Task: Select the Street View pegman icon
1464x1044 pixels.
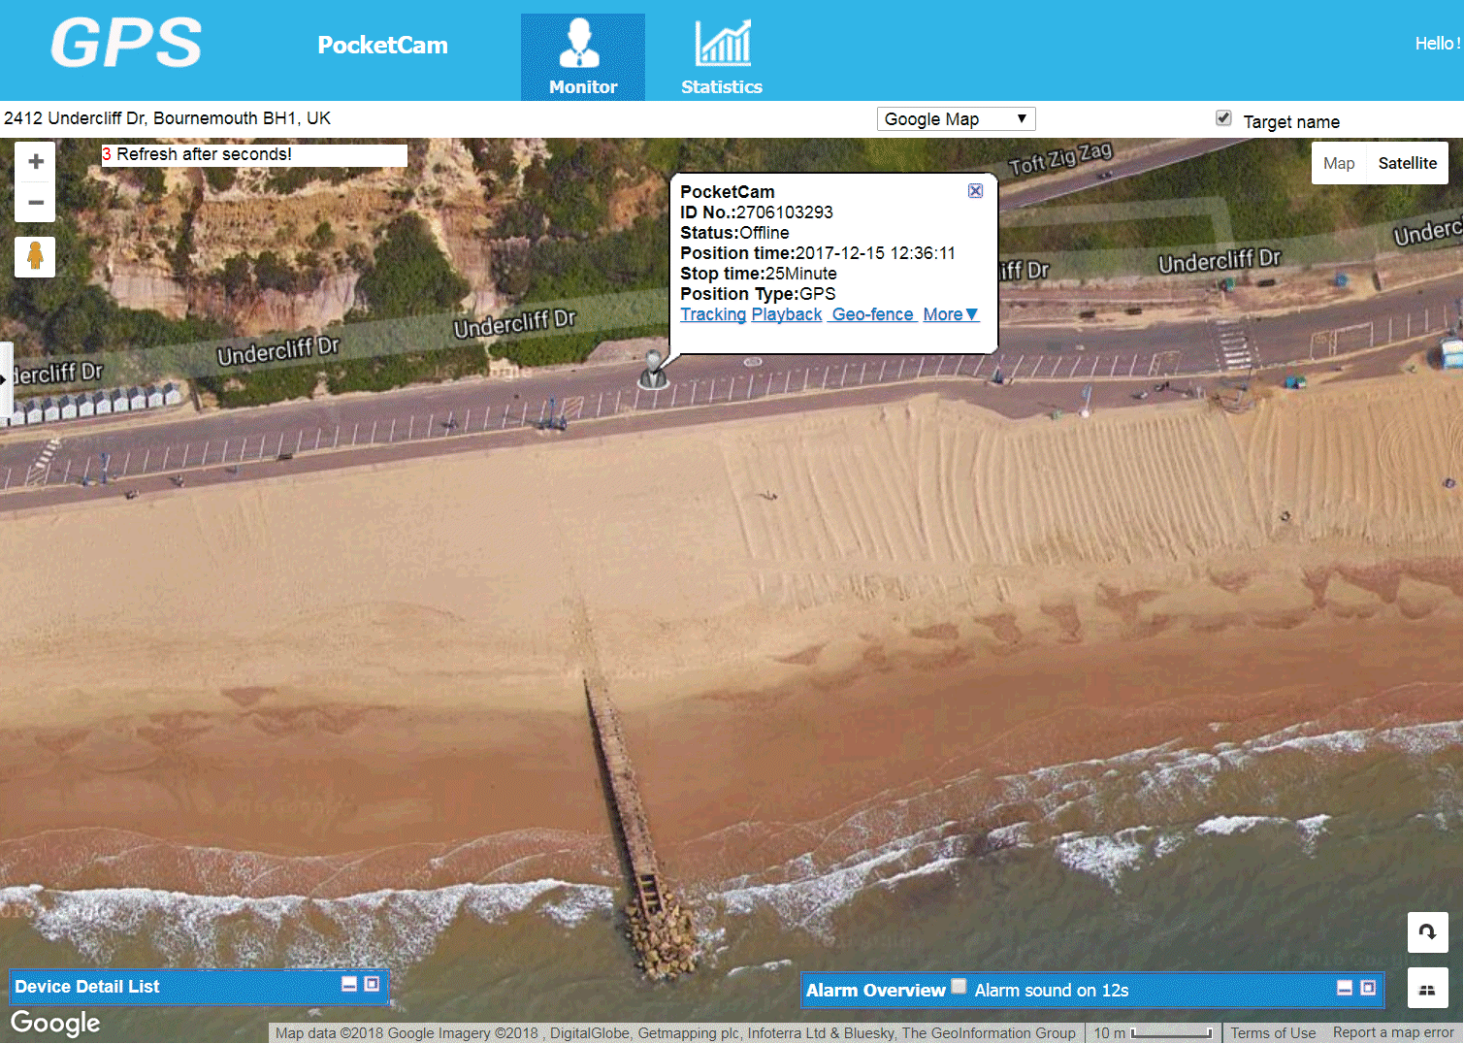Action: (35, 256)
